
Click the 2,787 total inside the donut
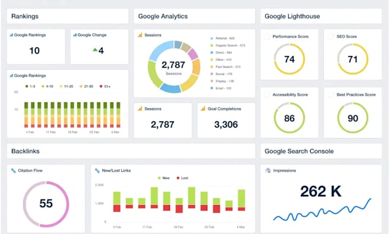(x=173, y=65)
